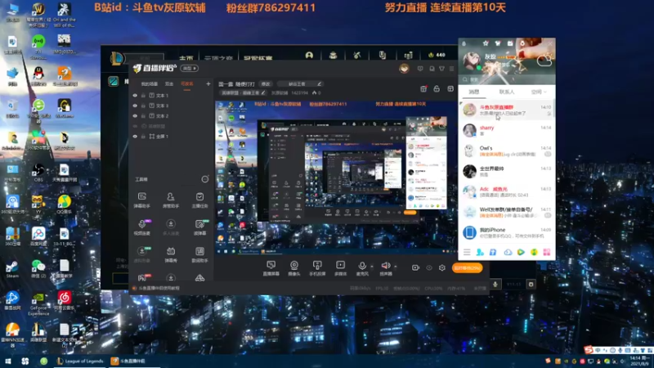Screen dimensions: 654x368
Task: Click the gift box icon above preview
Action: (423, 89)
